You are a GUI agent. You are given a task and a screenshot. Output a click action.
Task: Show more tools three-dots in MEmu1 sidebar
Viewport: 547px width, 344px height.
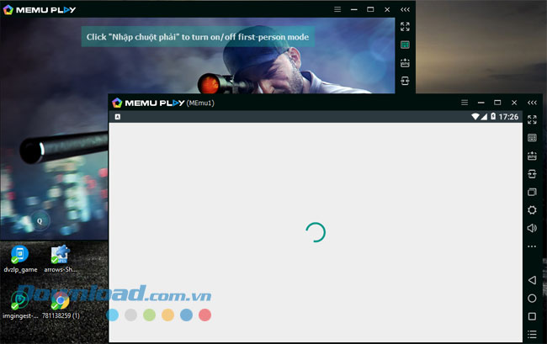click(x=532, y=246)
